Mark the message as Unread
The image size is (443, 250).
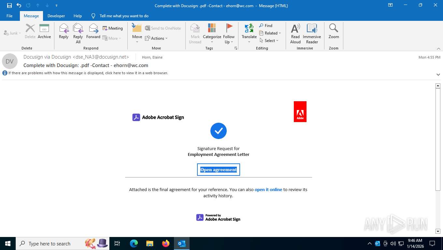click(195, 33)
